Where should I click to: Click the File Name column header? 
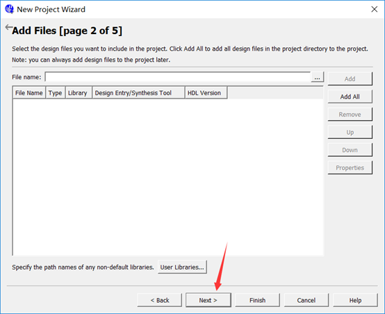tap(29, 93)
